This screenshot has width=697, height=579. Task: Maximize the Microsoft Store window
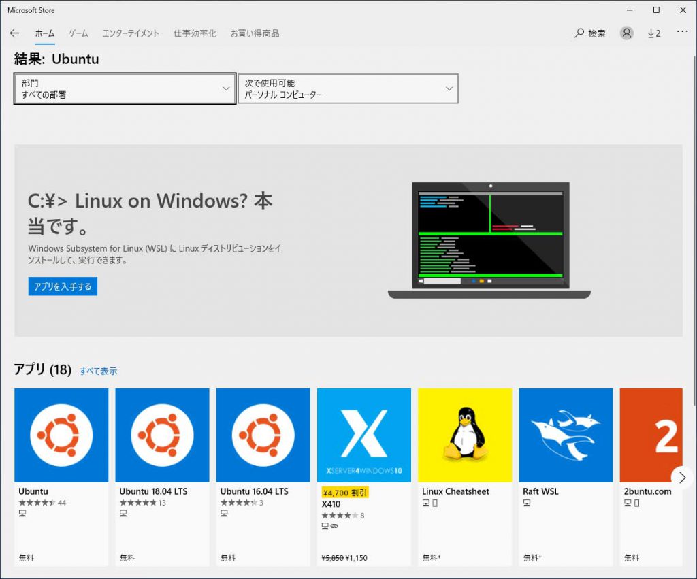[x=656, y=10]
